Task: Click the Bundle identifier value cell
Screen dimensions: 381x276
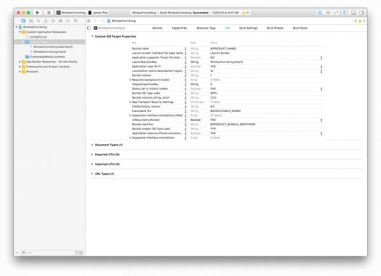Action: [x=233, y=125]
